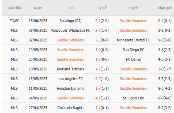The width and height of the screenshot is (174, 113).
Task: Click the Phạt góc column header
Action: pyautogui.click(x=165, y=8)
